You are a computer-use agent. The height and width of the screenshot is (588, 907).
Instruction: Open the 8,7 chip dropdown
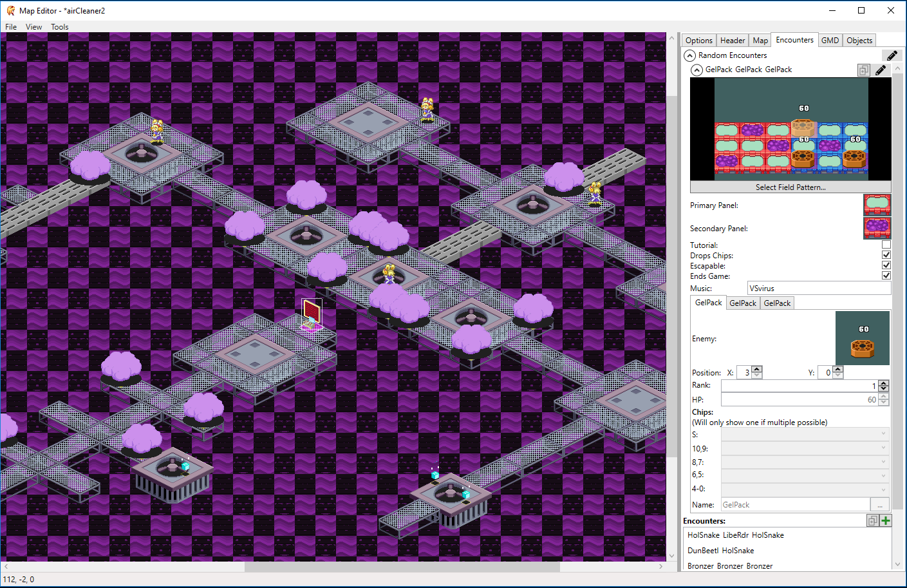(x=805, y=462)
